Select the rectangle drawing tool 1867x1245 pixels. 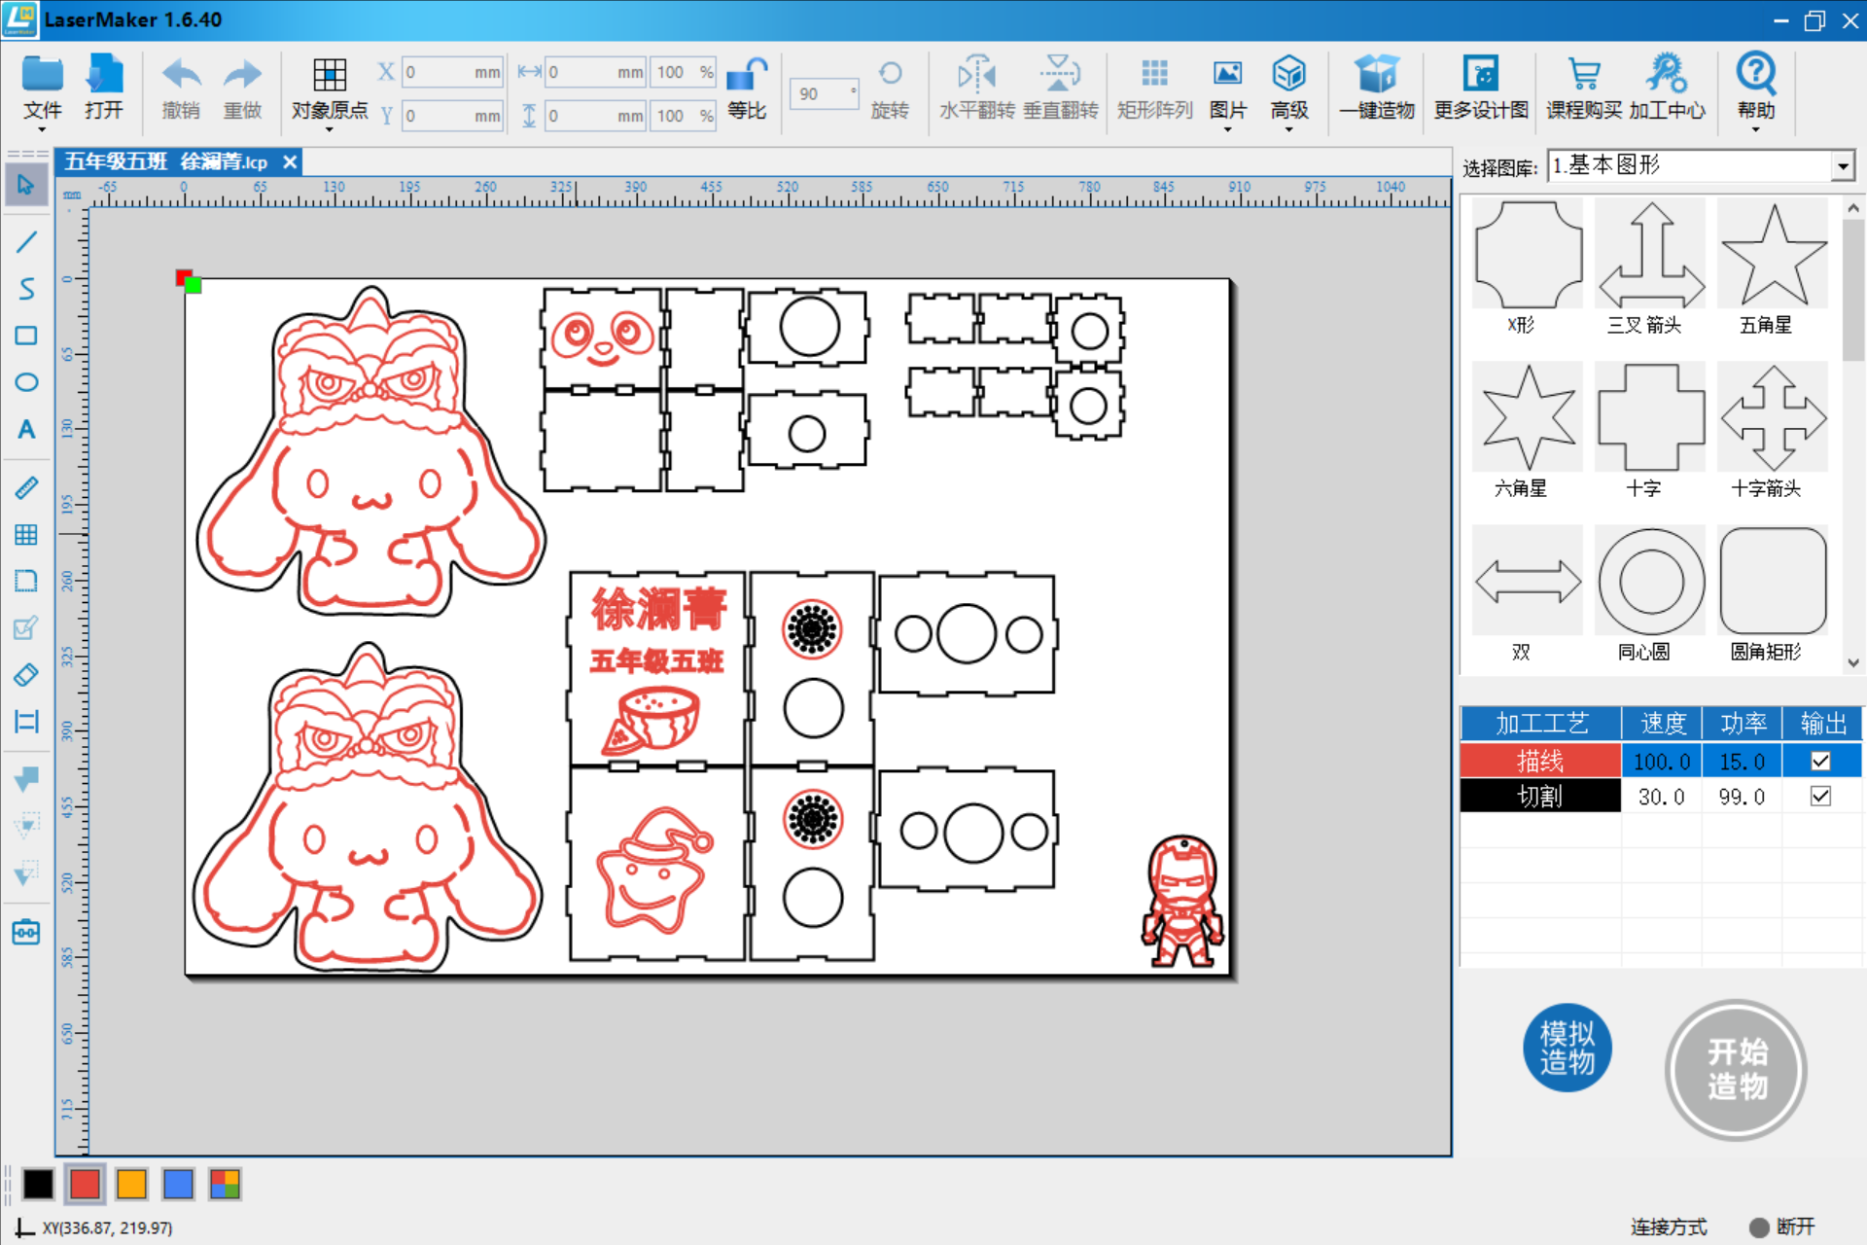(26, 336)
